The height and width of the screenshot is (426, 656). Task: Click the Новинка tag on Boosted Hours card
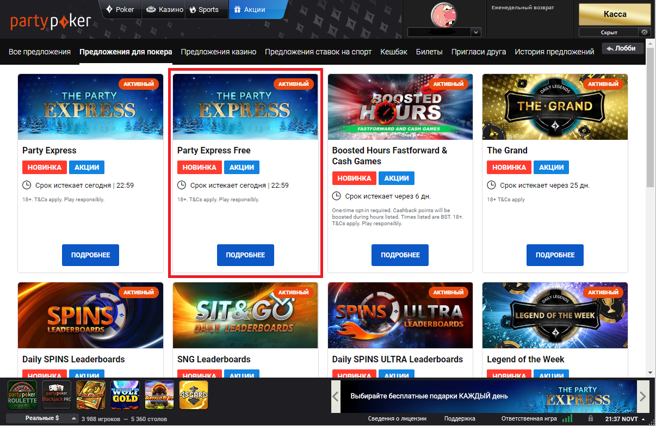coord(354,178)
